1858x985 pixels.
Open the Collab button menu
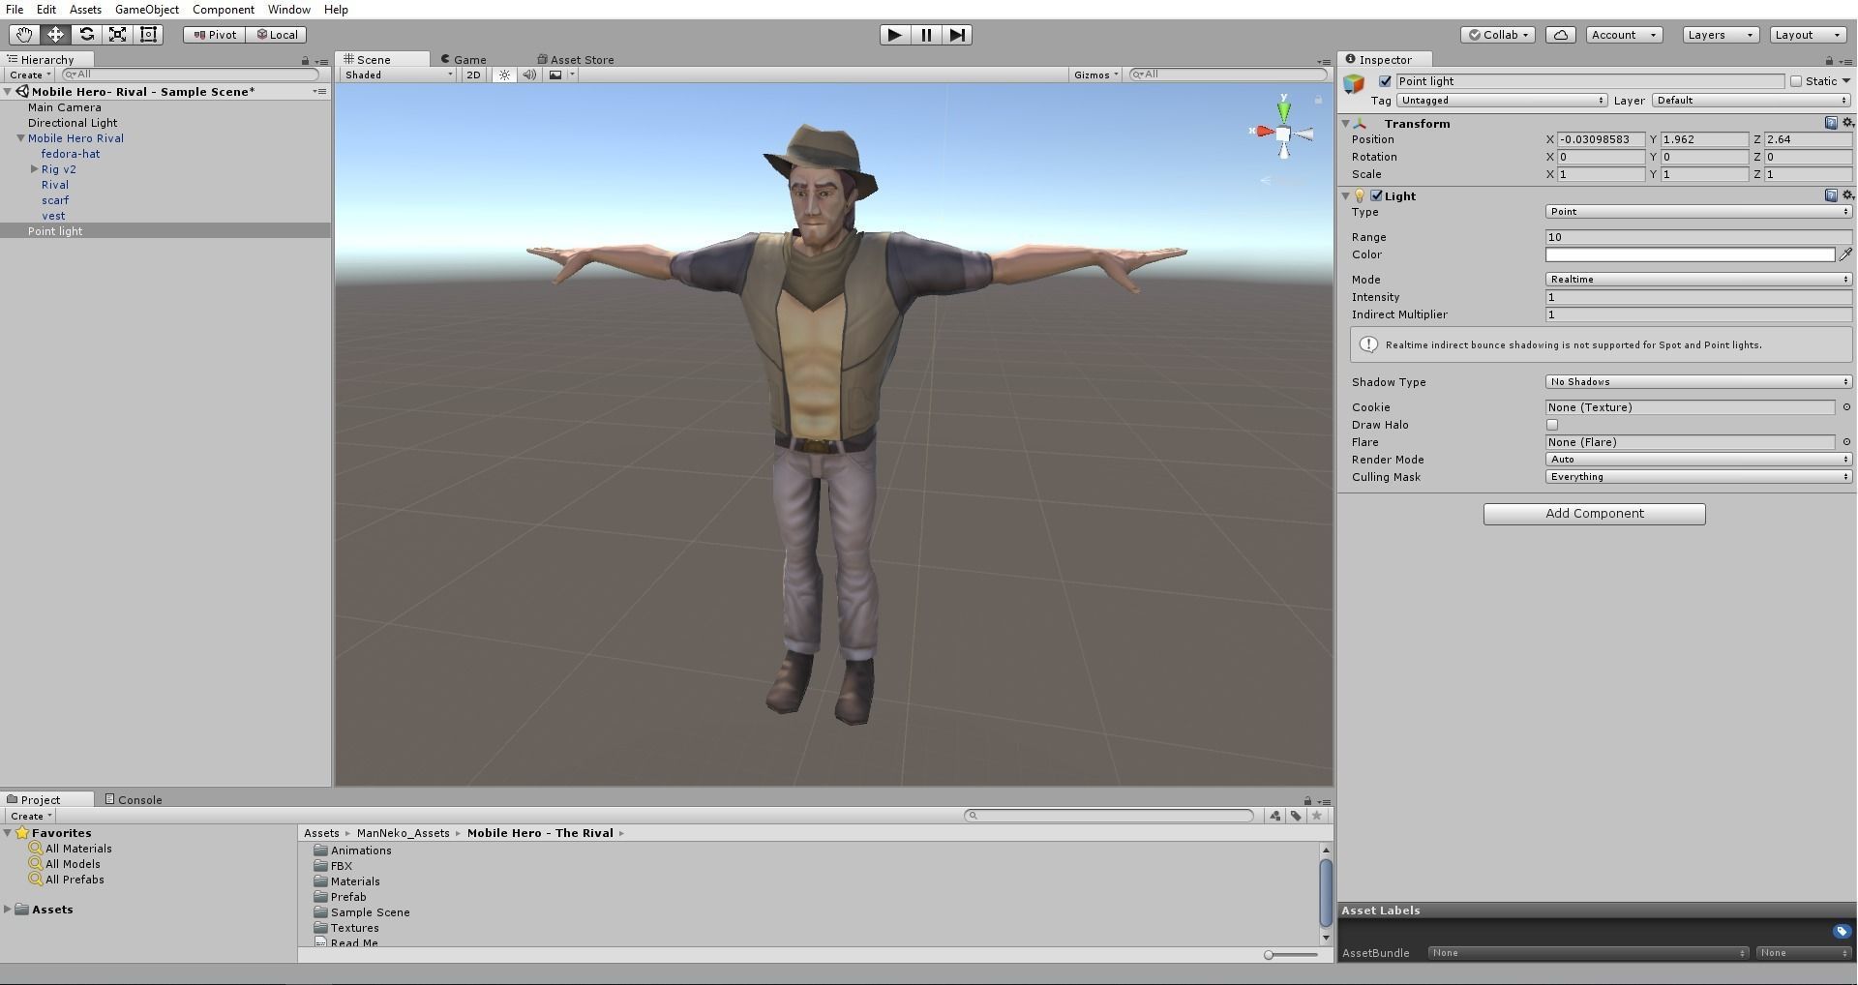(1498, 35)
